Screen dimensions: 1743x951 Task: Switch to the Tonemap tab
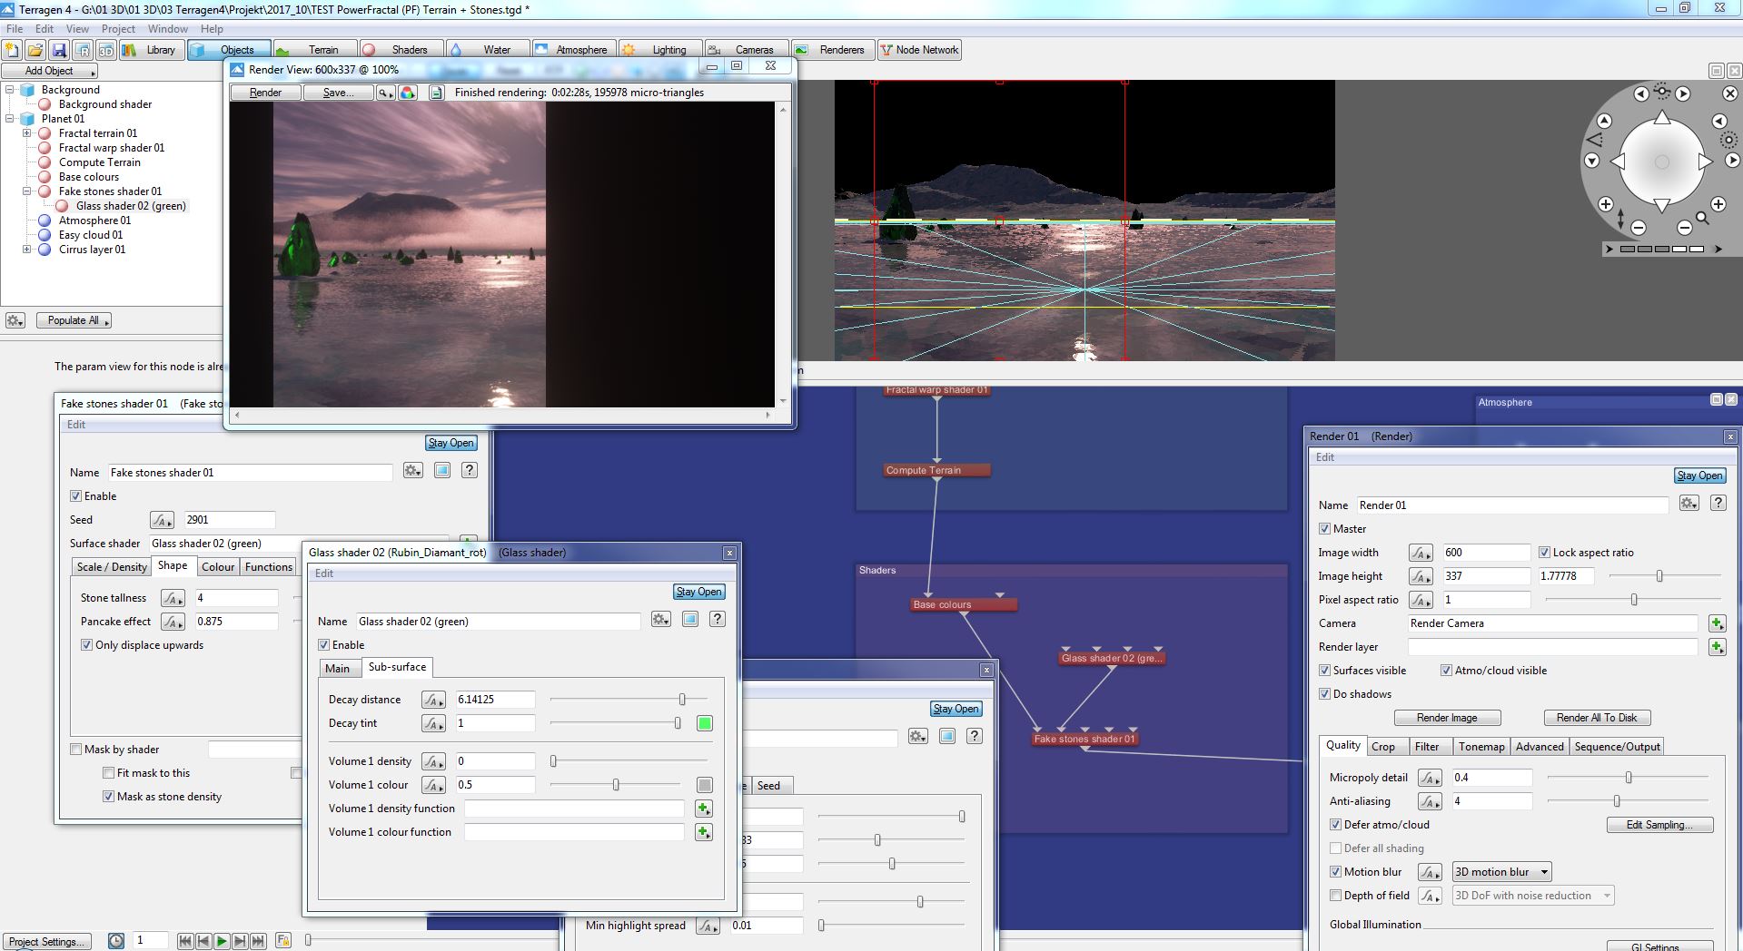1481,747
